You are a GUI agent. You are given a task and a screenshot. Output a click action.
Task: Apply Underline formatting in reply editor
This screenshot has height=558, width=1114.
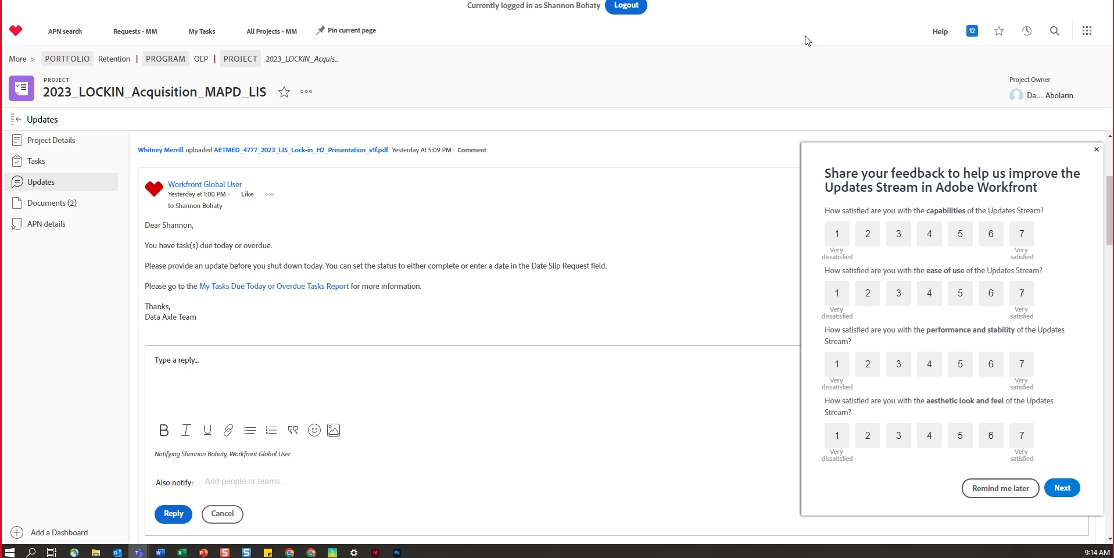207,430
